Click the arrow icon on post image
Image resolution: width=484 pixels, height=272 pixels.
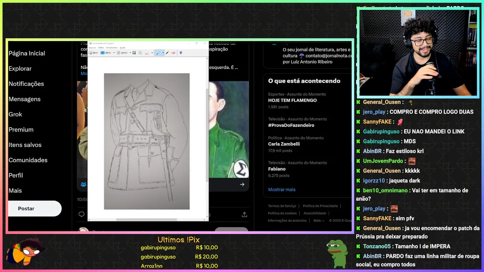[x=242, y=184]
